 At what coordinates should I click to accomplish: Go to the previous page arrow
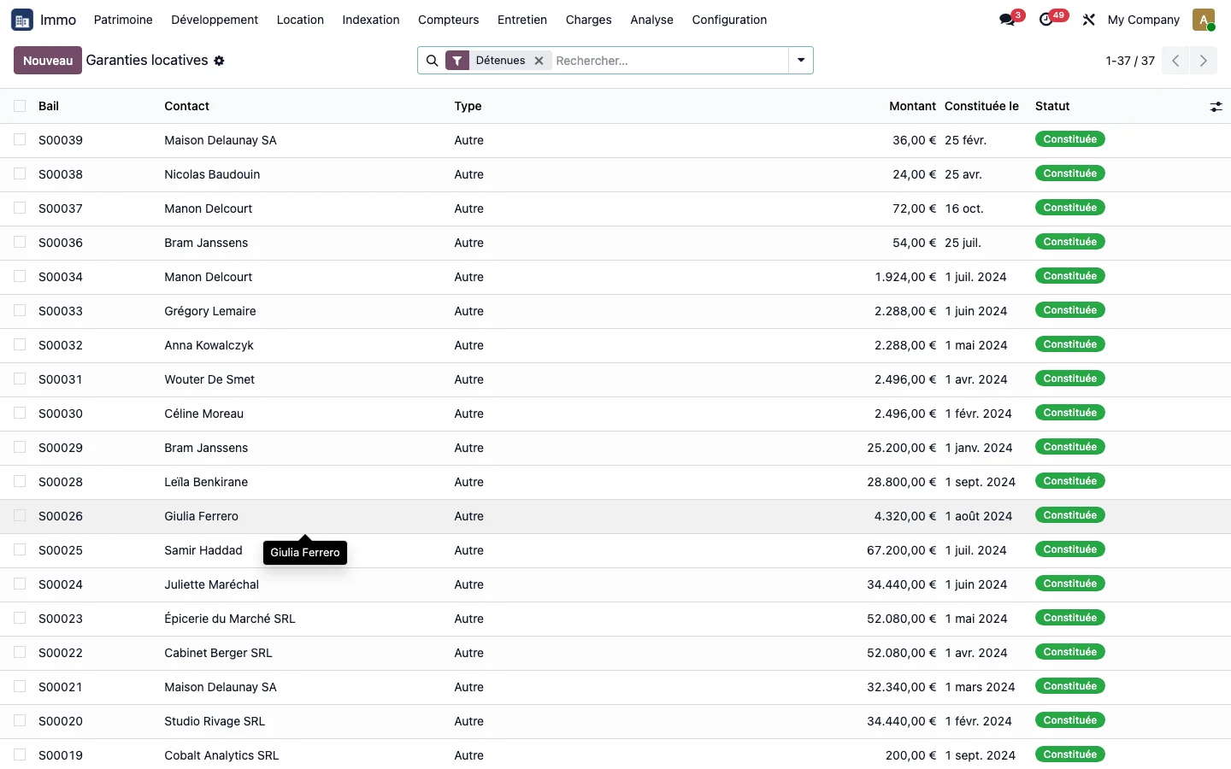point(1175,61)
